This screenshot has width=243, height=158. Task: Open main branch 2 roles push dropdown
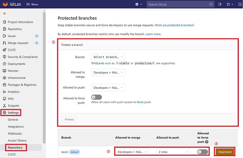pyautogui.click(x=173, y=152)
